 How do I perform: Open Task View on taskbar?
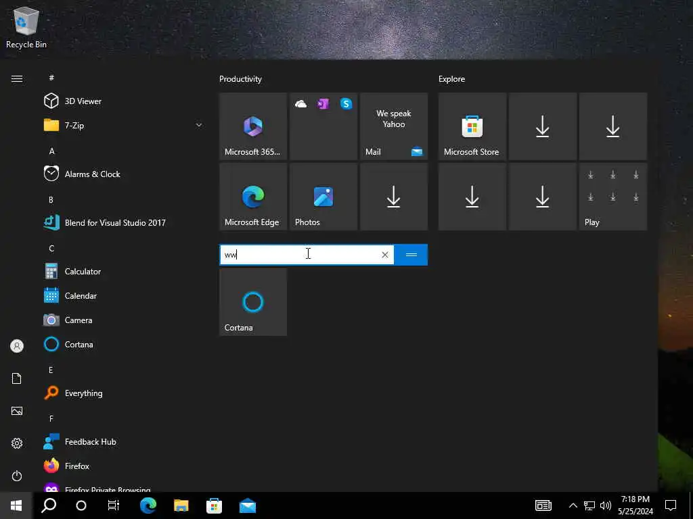[x=114, y=505]
